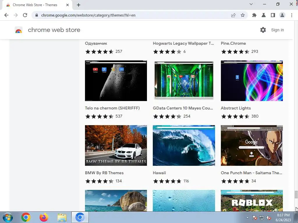Open the Pine.Chrome theme title

point(233,43)
